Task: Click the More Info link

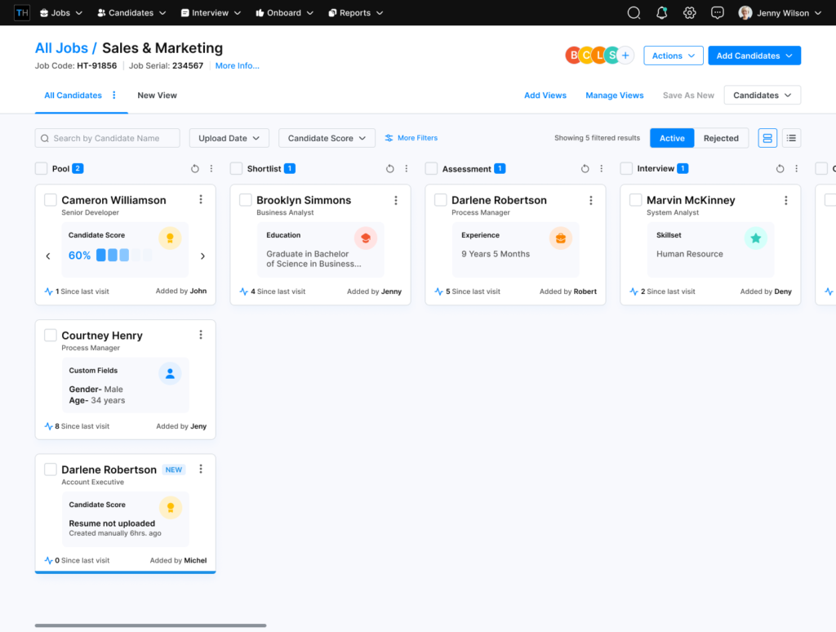Action: click(236, 65)
